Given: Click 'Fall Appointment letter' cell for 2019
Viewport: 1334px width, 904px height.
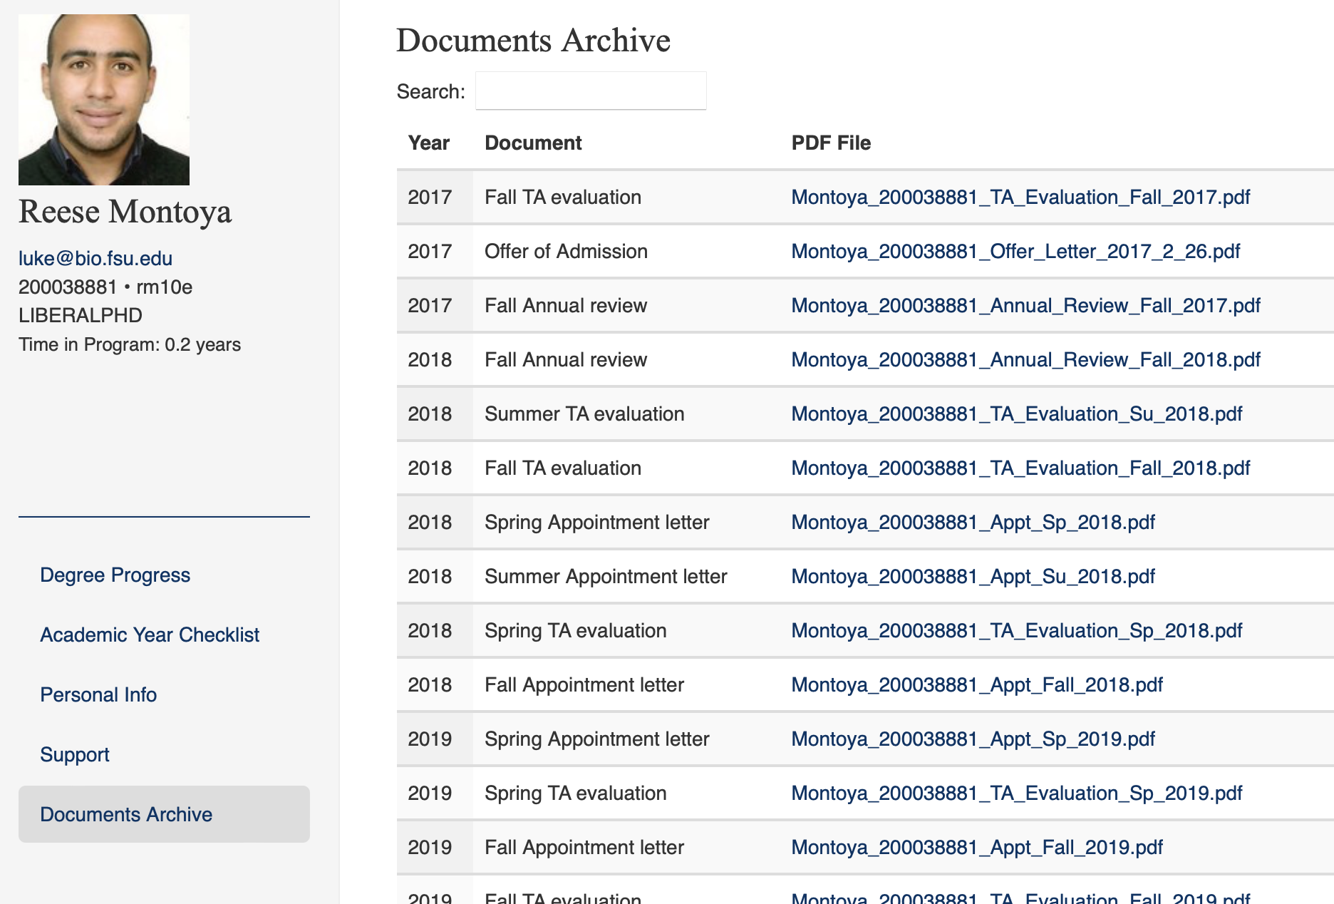Looking at the screenshot, I should (x=584, y=847).
